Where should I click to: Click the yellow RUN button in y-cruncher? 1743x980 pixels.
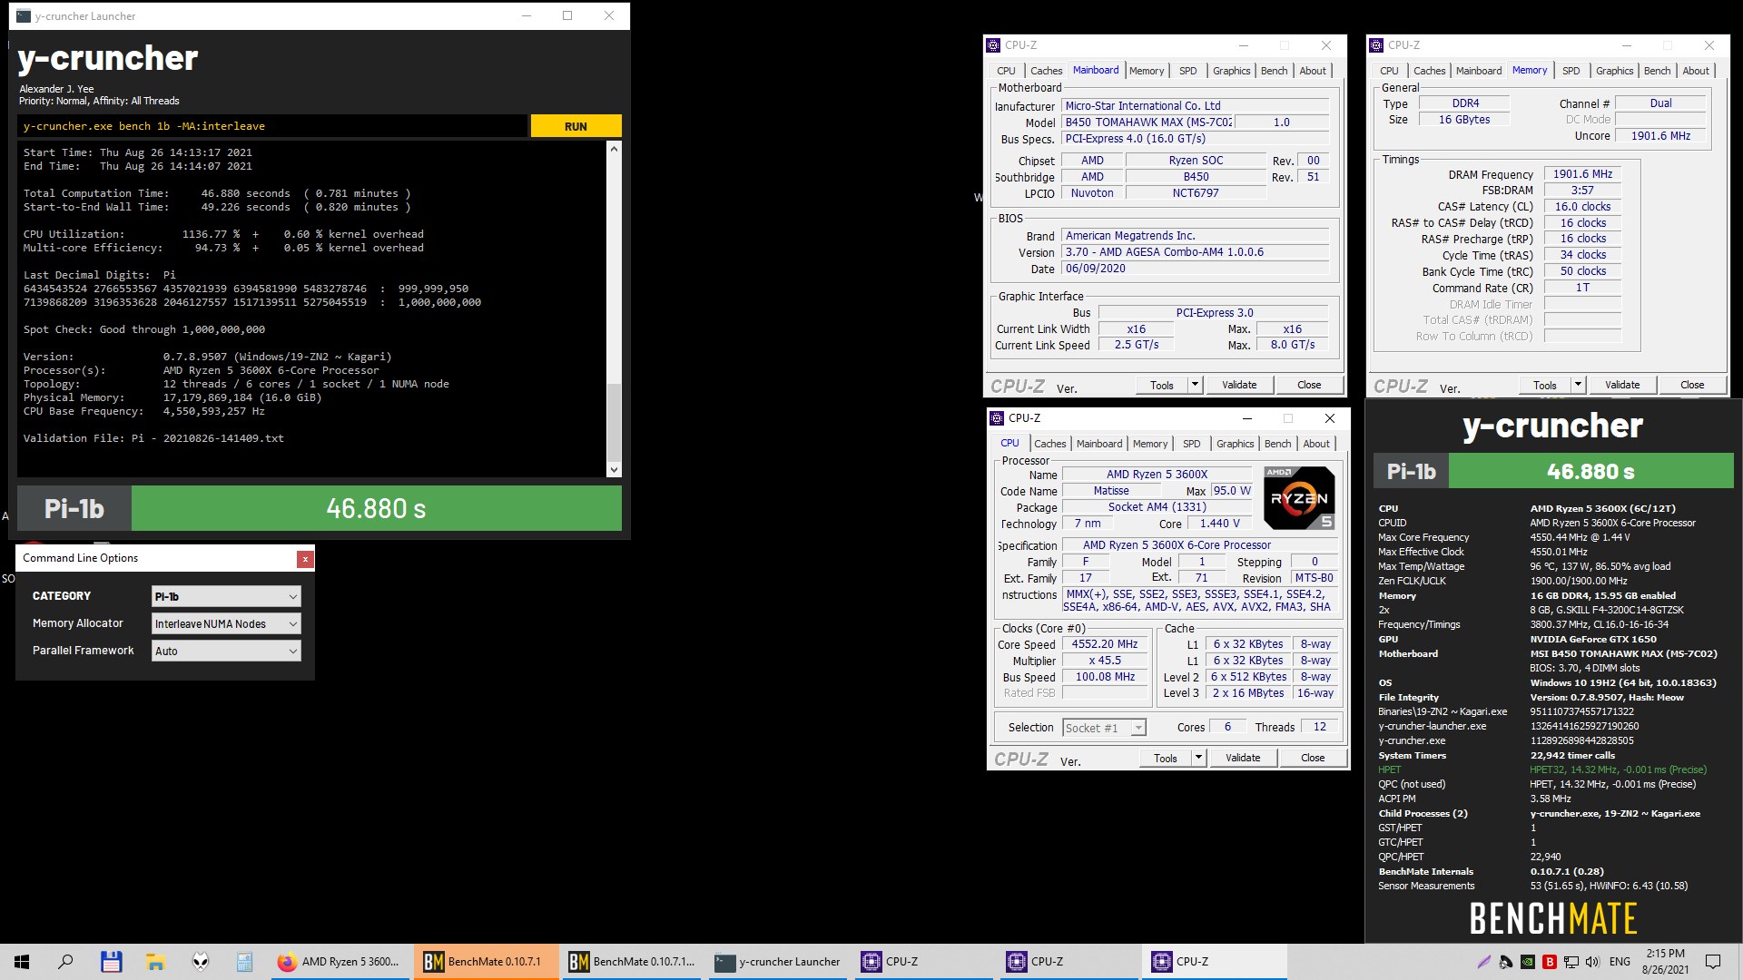pyautogui.click(x=576, y=126)
